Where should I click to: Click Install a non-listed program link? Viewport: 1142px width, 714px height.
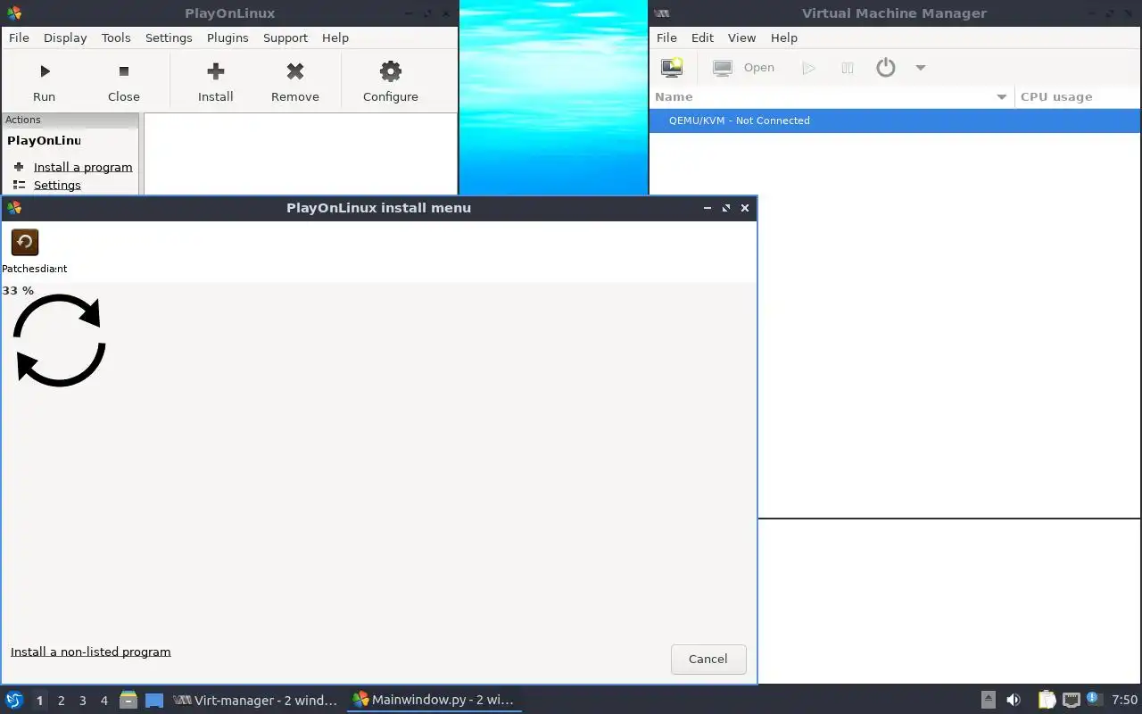[x=90, y=652]
